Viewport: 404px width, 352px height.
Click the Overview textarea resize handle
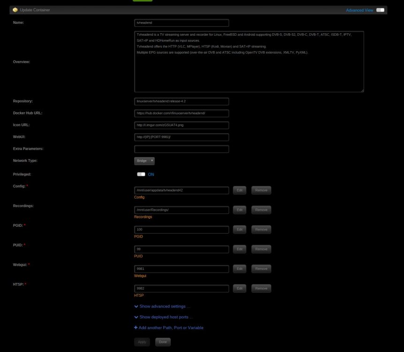363,91
